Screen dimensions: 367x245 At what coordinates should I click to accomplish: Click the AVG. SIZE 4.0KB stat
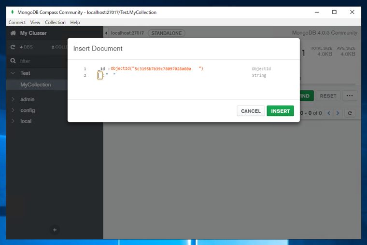(346, 52)
